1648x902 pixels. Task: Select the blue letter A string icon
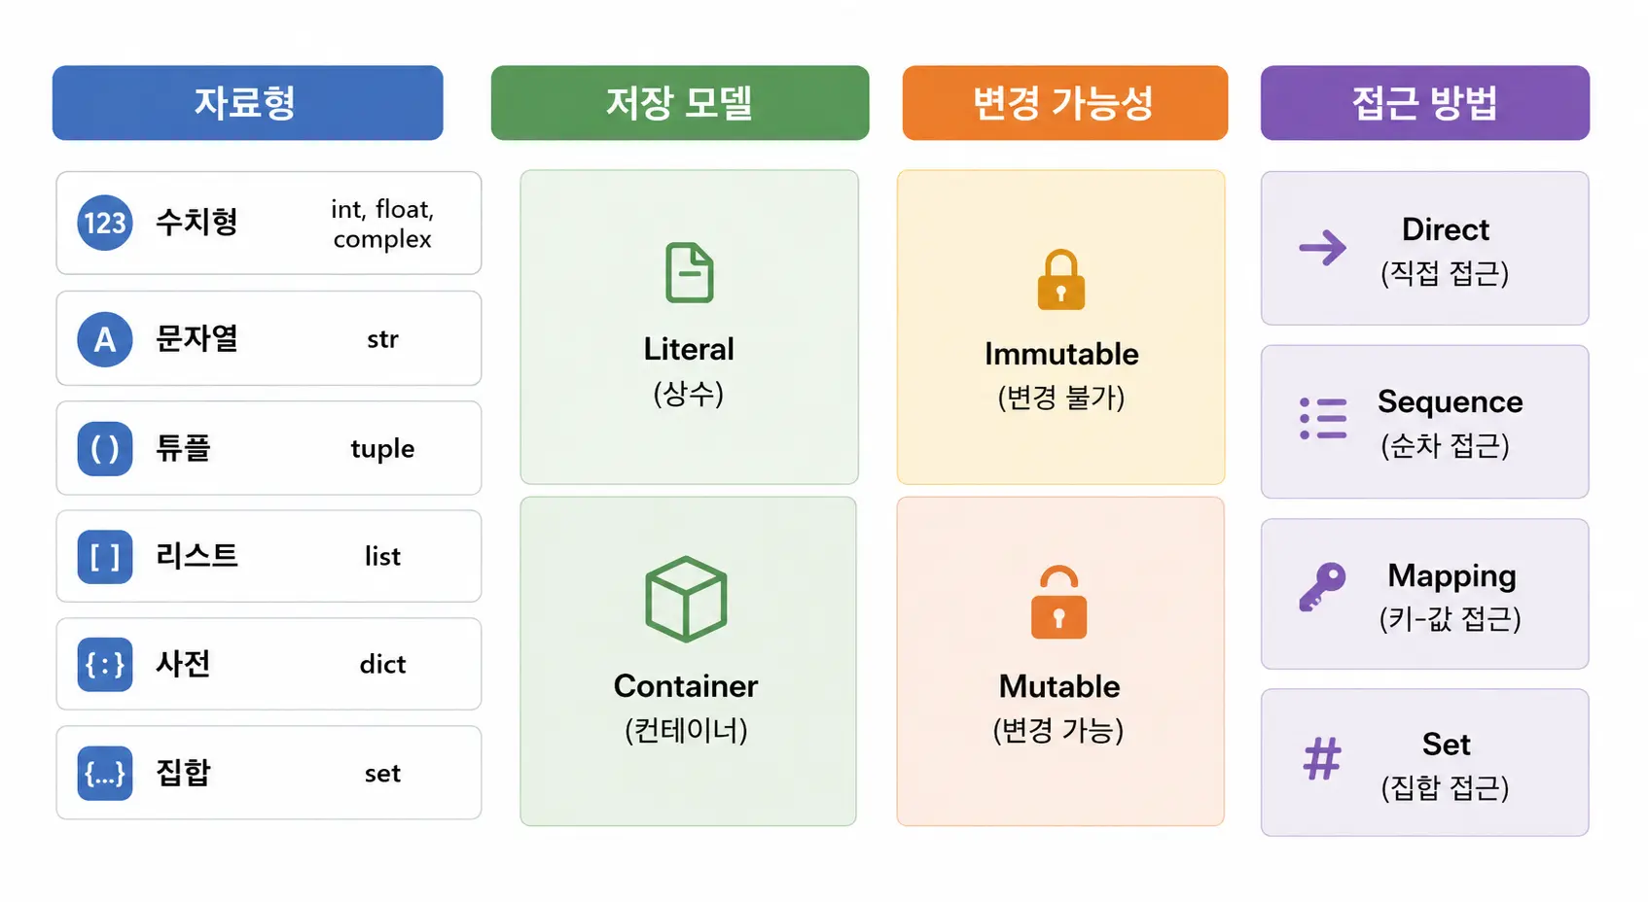105,339
